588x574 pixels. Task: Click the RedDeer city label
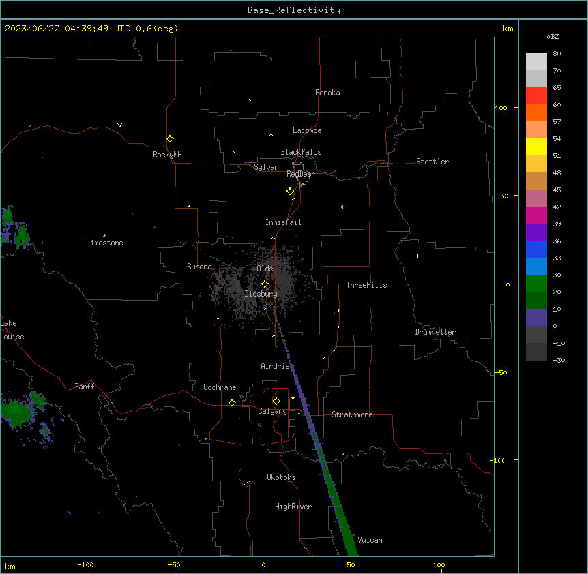(300, 174)
